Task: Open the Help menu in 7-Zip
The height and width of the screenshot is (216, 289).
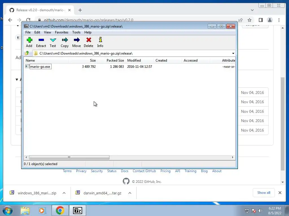Action: pos(88,32)
